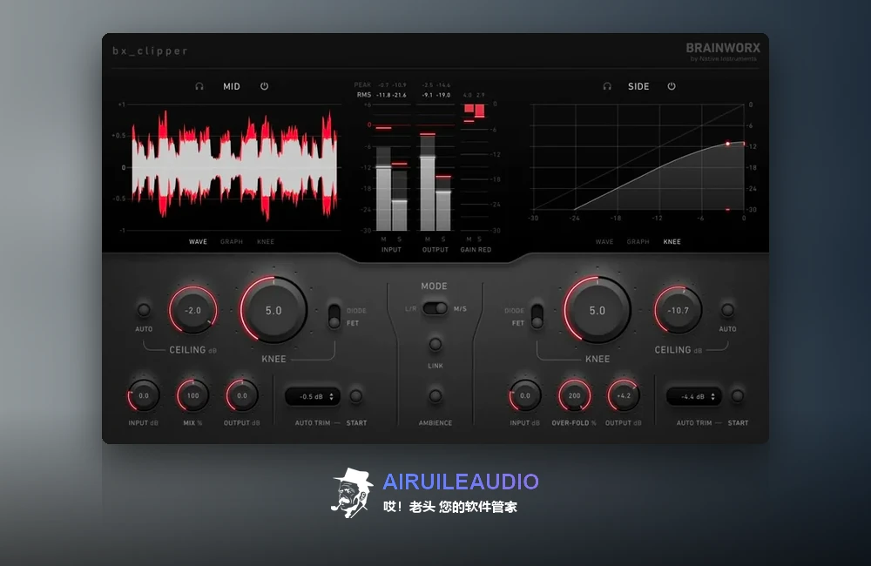871x566 pixels.
Task: Click the BRAINWORX logo
Action: (723, 51)
